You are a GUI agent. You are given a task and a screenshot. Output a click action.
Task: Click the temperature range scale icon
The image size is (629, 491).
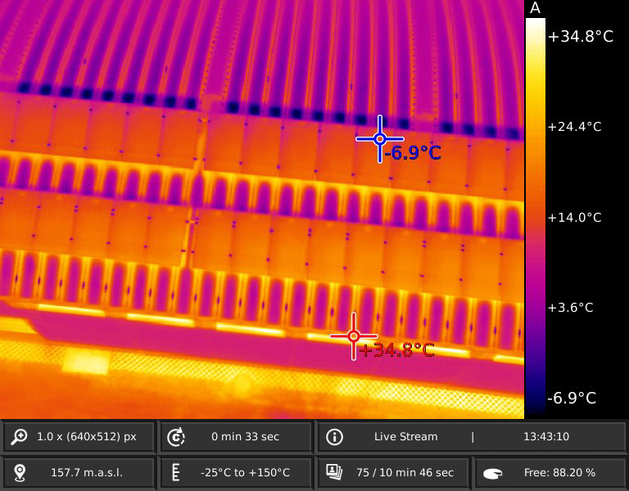coord(175,472)
